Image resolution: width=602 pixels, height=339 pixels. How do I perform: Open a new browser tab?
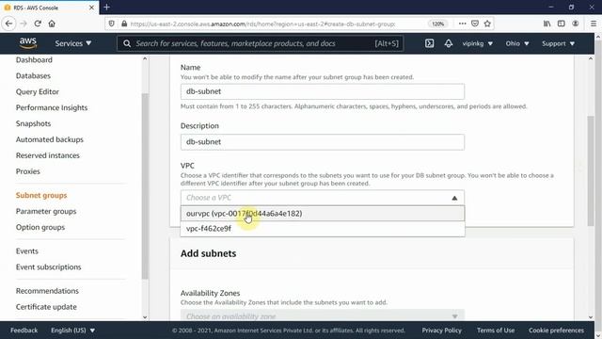point(106,7)
